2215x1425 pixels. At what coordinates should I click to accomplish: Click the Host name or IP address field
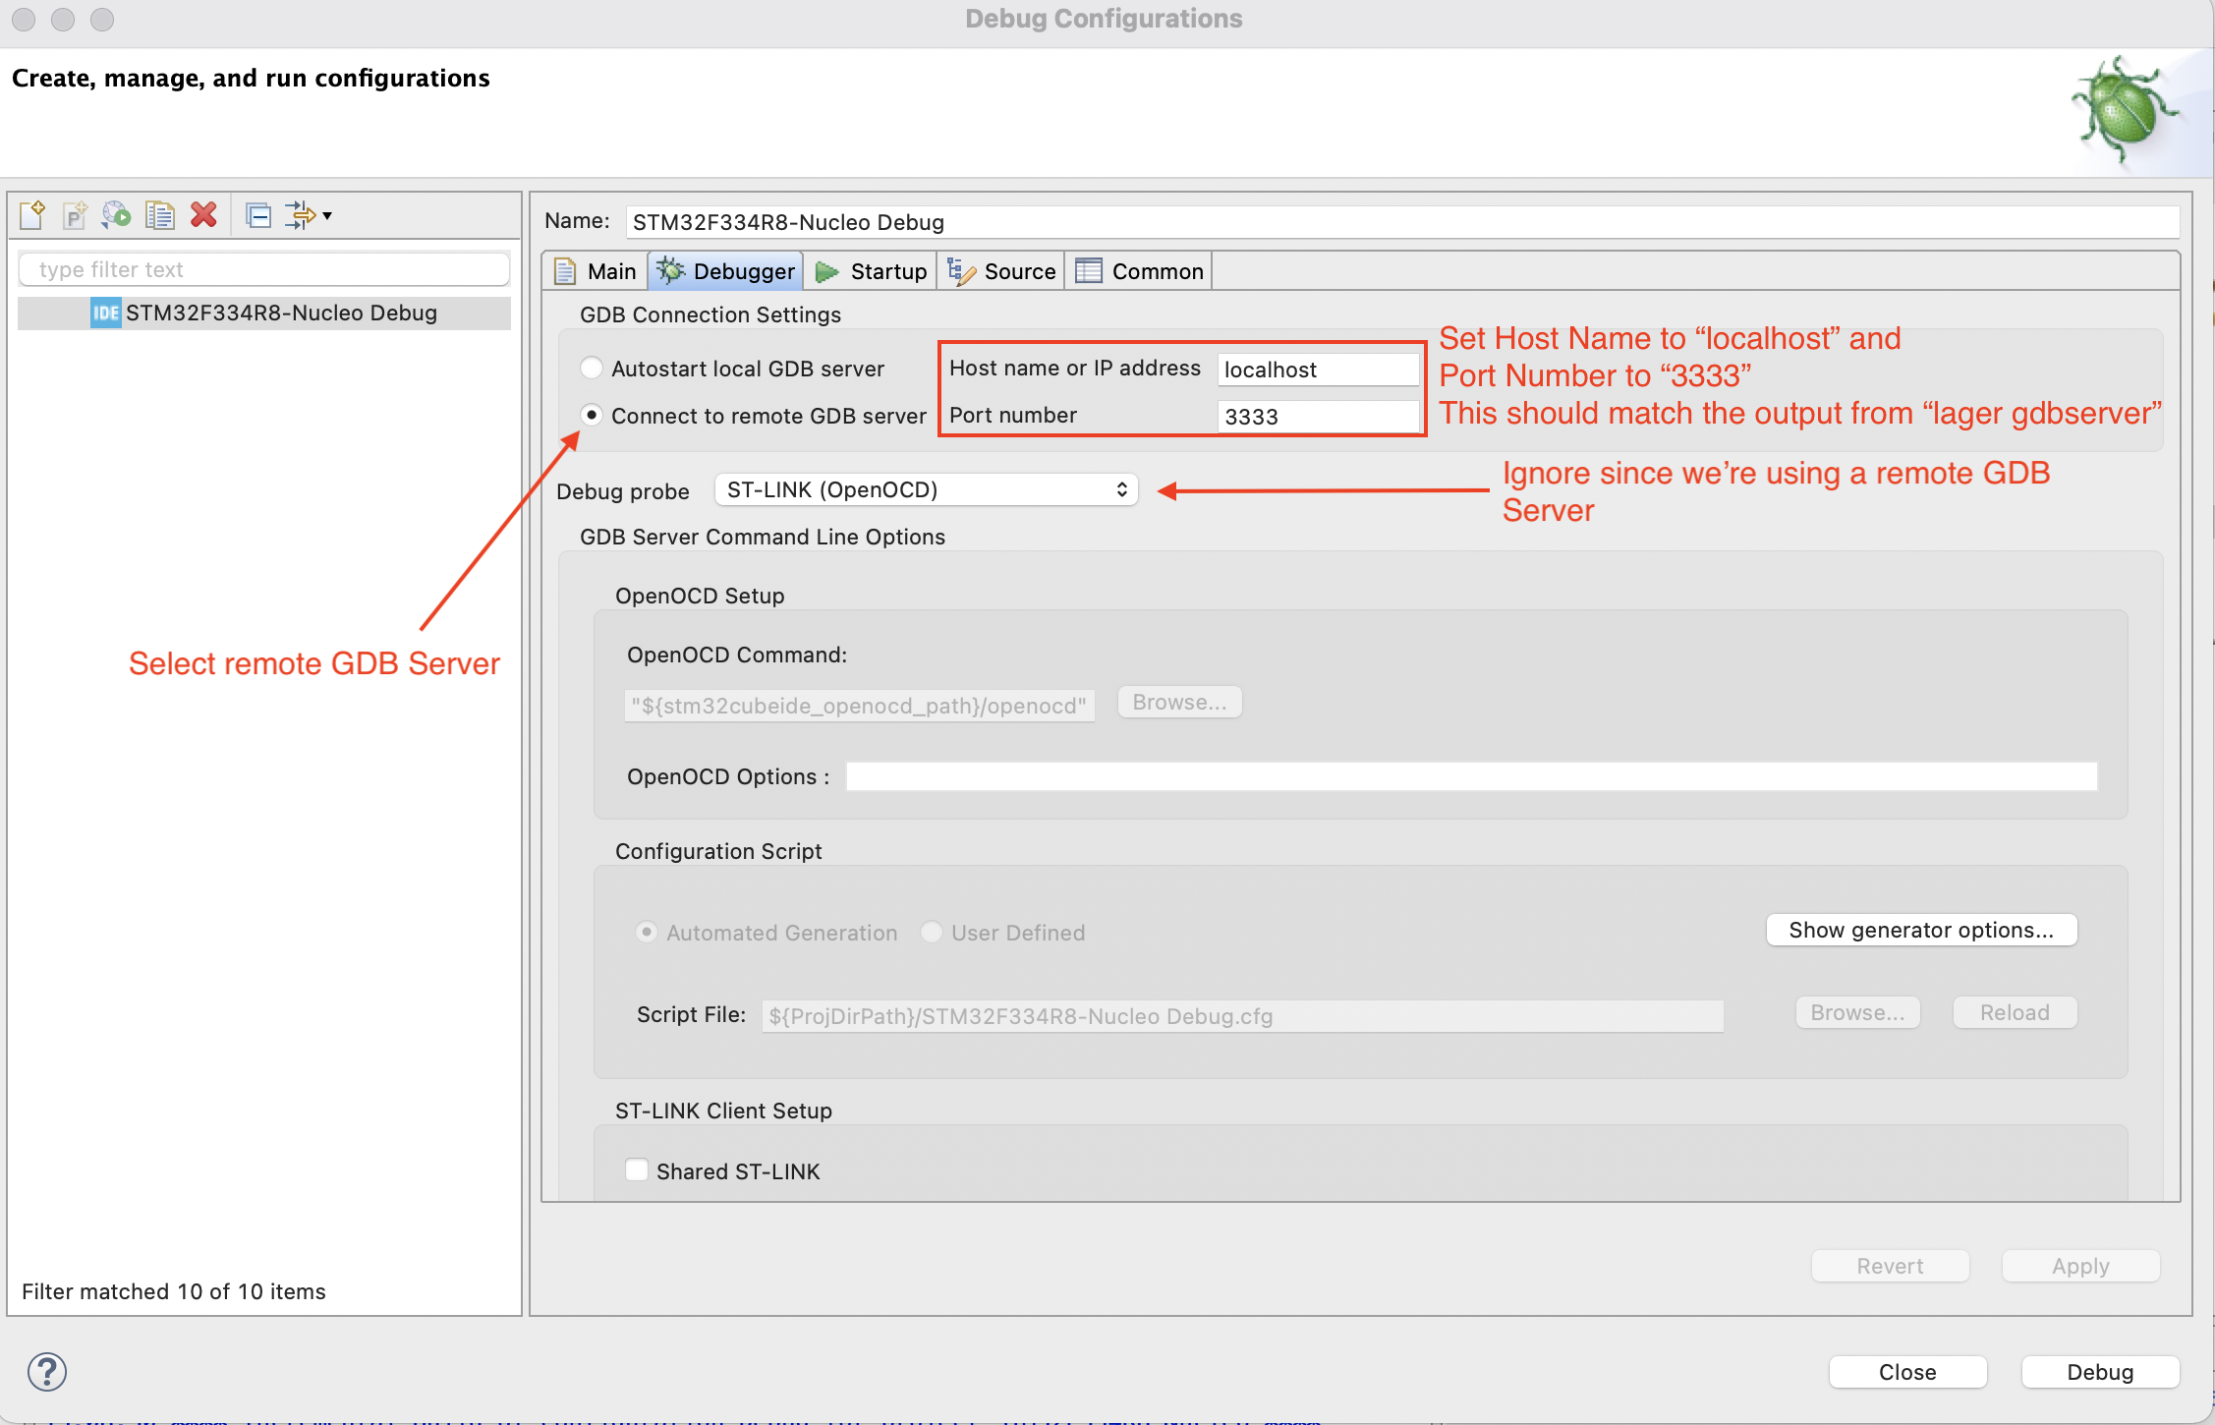(x=1319, y=370)
